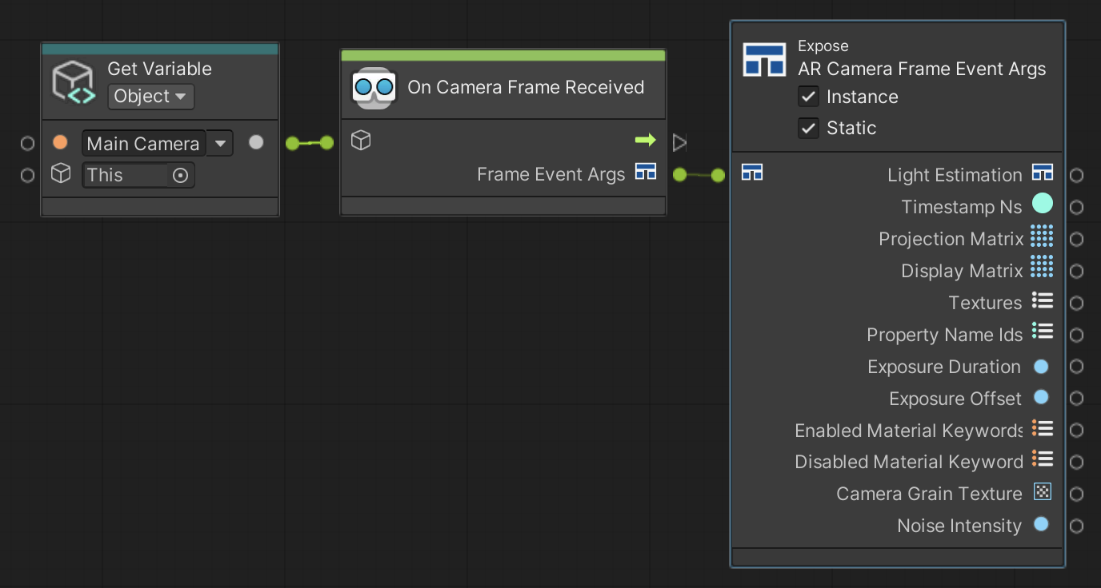Click the AR camera icon on On Camera Frame Received
The image size is (1101, 588).
click(x=373, y=87)
